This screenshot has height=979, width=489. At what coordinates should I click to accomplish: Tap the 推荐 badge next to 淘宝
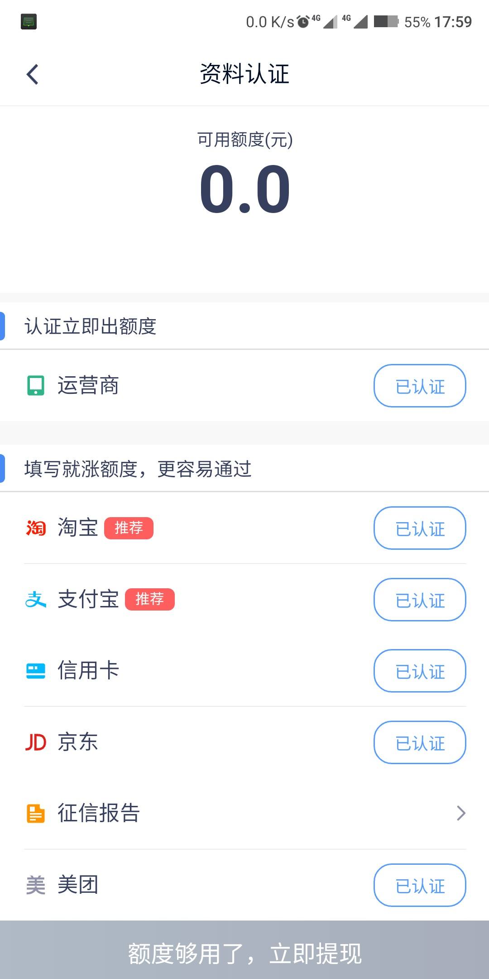tap(129, 528)
